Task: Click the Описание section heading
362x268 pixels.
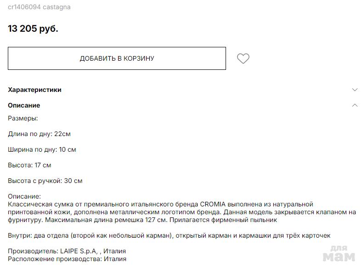Action: [x=24, y=105]
